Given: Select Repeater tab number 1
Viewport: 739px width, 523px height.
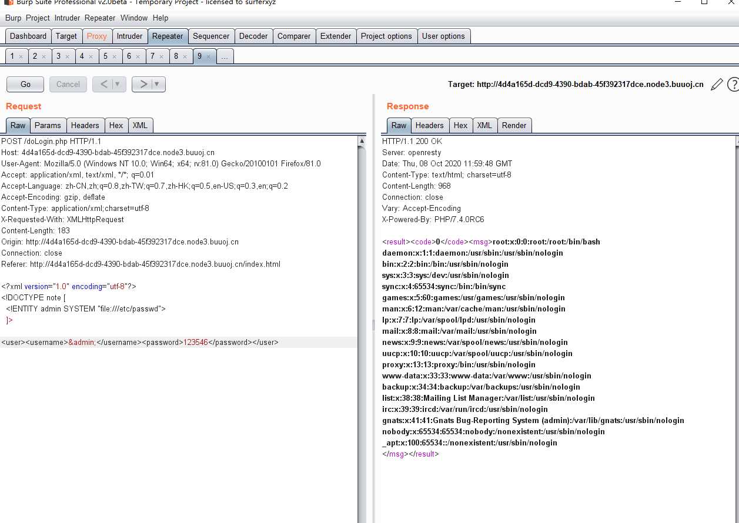Looking at the screenshot, I should pos(12,56).
